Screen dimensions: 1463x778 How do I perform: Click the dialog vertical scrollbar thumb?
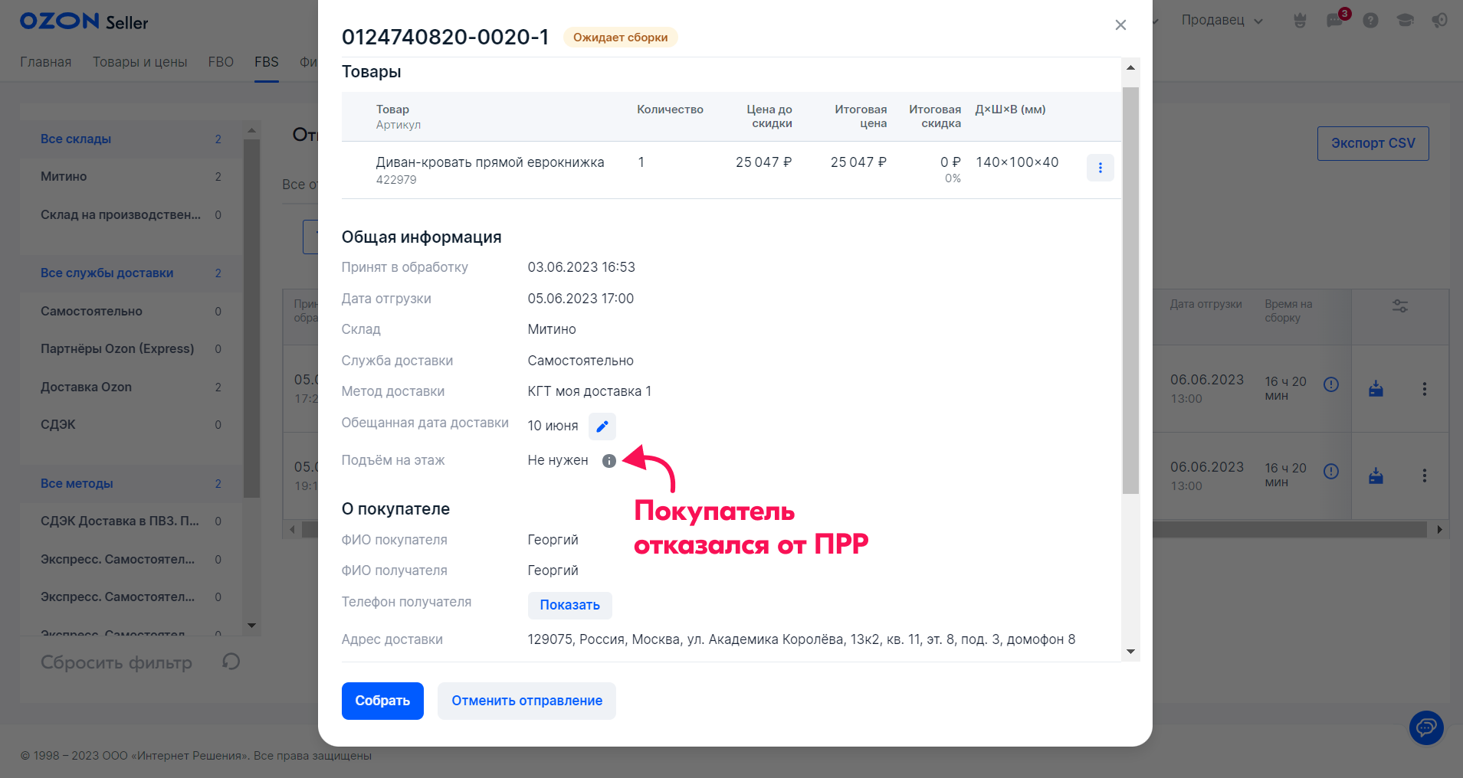[x=1130, y=290]
